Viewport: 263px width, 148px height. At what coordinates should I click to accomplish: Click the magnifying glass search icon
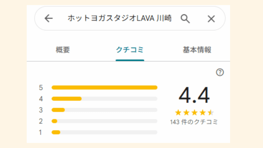pyautogui.click(x=185, y=18)
